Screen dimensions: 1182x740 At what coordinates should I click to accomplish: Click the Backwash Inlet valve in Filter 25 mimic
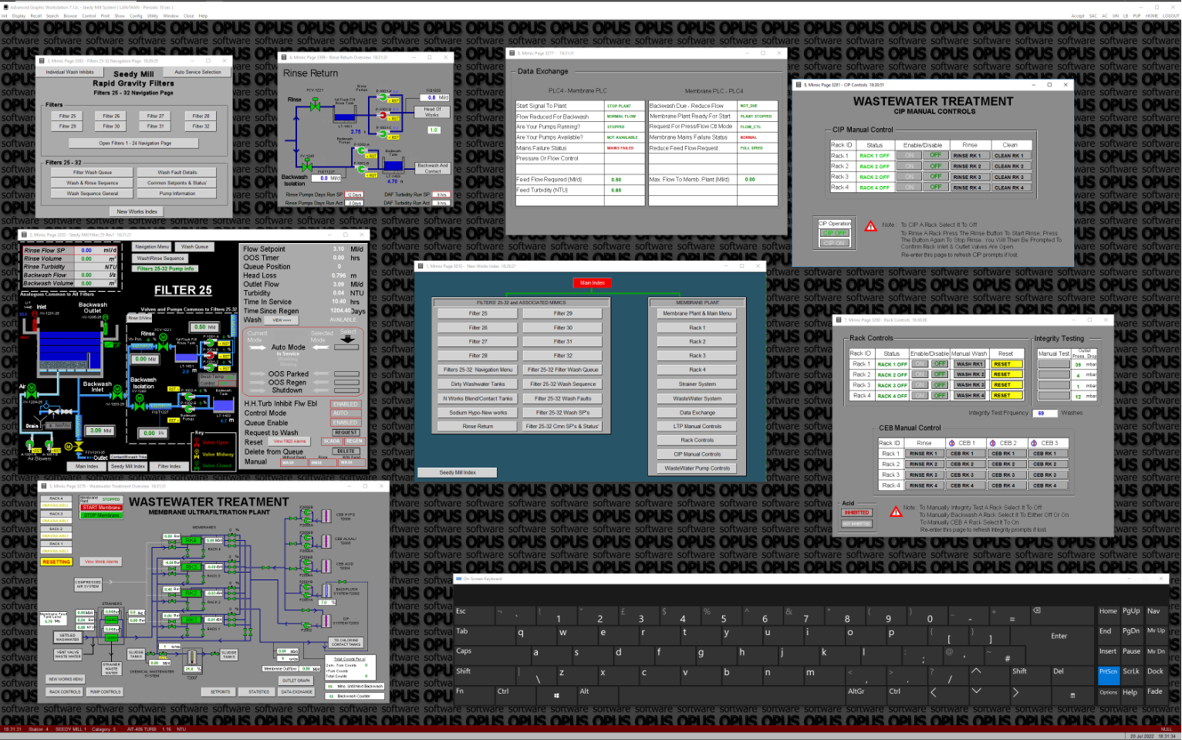(x=117, y=393)
